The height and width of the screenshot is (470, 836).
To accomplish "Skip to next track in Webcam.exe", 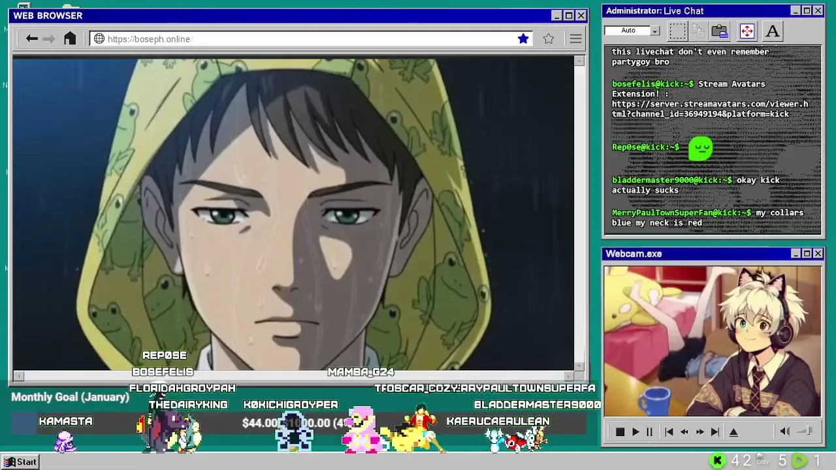I will [715, 431].
